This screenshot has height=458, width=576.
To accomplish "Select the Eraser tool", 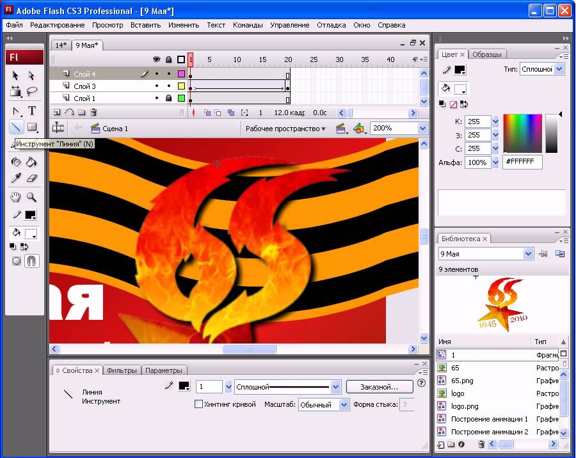I will (x=32, y=178).
